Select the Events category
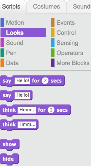The height and width of the screenshot is (166, 91). (65, 22)
